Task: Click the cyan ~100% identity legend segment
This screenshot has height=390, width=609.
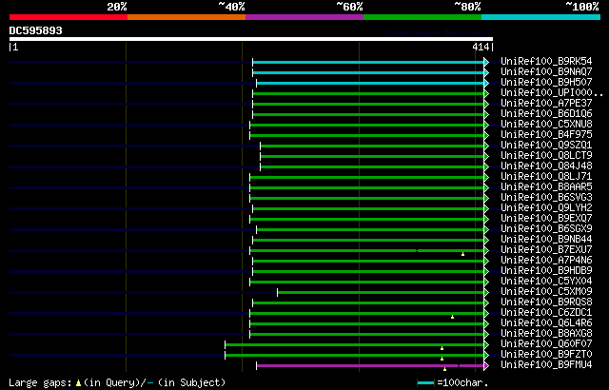Action: [541, 17]
